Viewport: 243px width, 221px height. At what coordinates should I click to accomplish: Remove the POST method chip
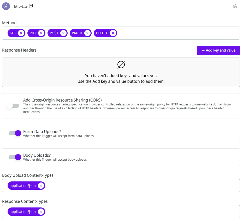[63, 33]
